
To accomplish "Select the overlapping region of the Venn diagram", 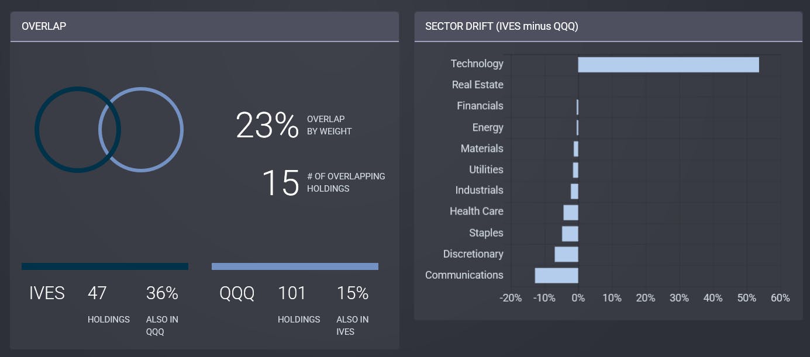I will [x=109, y=129].
